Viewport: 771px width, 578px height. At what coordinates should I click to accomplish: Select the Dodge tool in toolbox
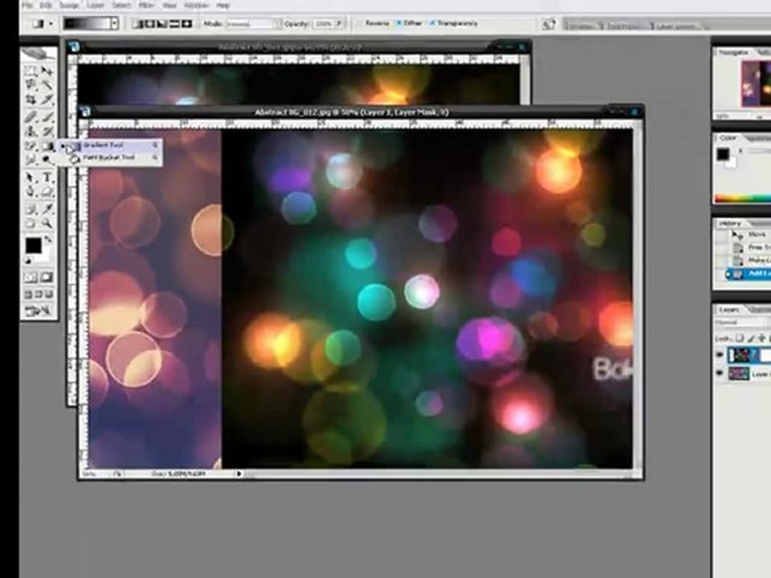(47, 160)
